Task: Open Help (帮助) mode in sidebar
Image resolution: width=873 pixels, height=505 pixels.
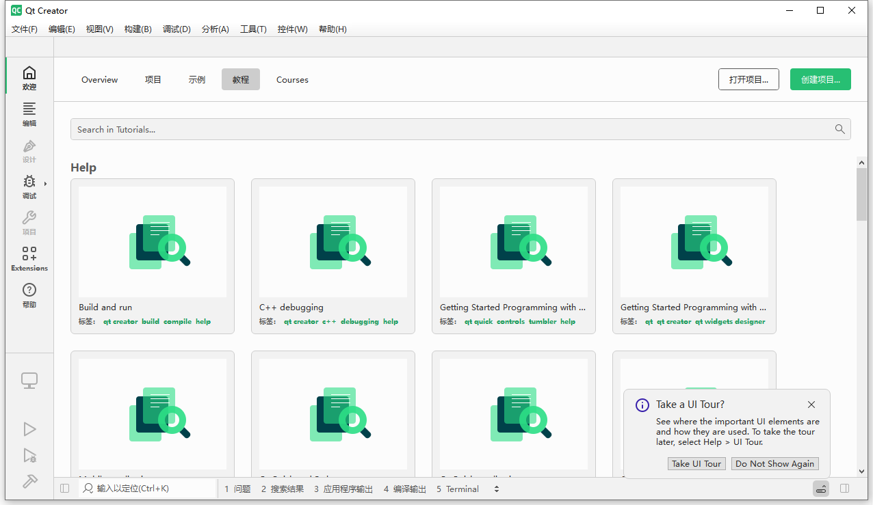Action: point(29,294)
